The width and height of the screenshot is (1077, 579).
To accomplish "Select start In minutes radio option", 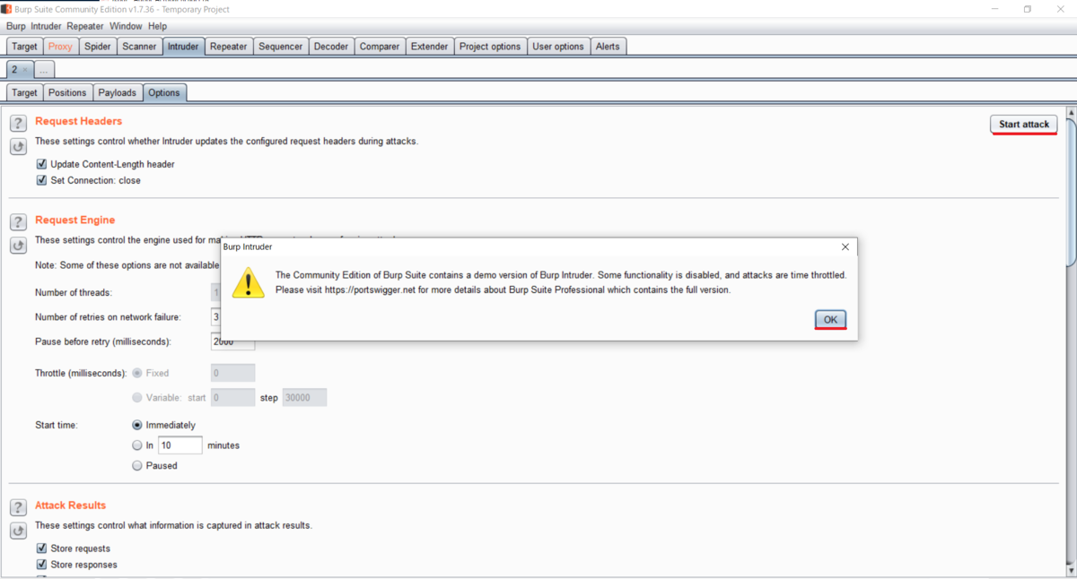I will 137,445.
